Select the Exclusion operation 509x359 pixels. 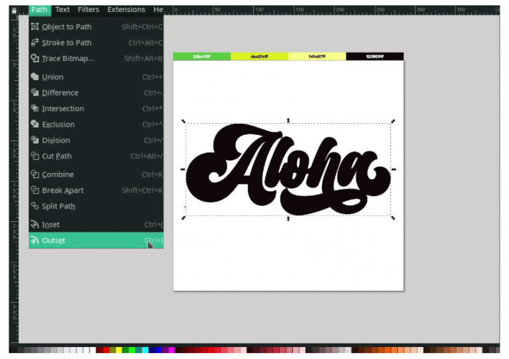coord(96,125)
